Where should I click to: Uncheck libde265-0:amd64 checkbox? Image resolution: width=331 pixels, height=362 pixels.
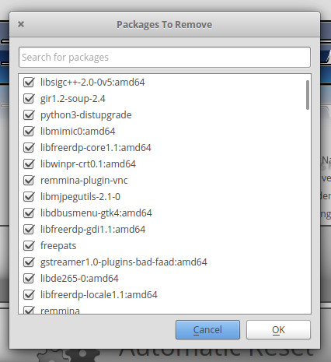[x=29, y=279]
